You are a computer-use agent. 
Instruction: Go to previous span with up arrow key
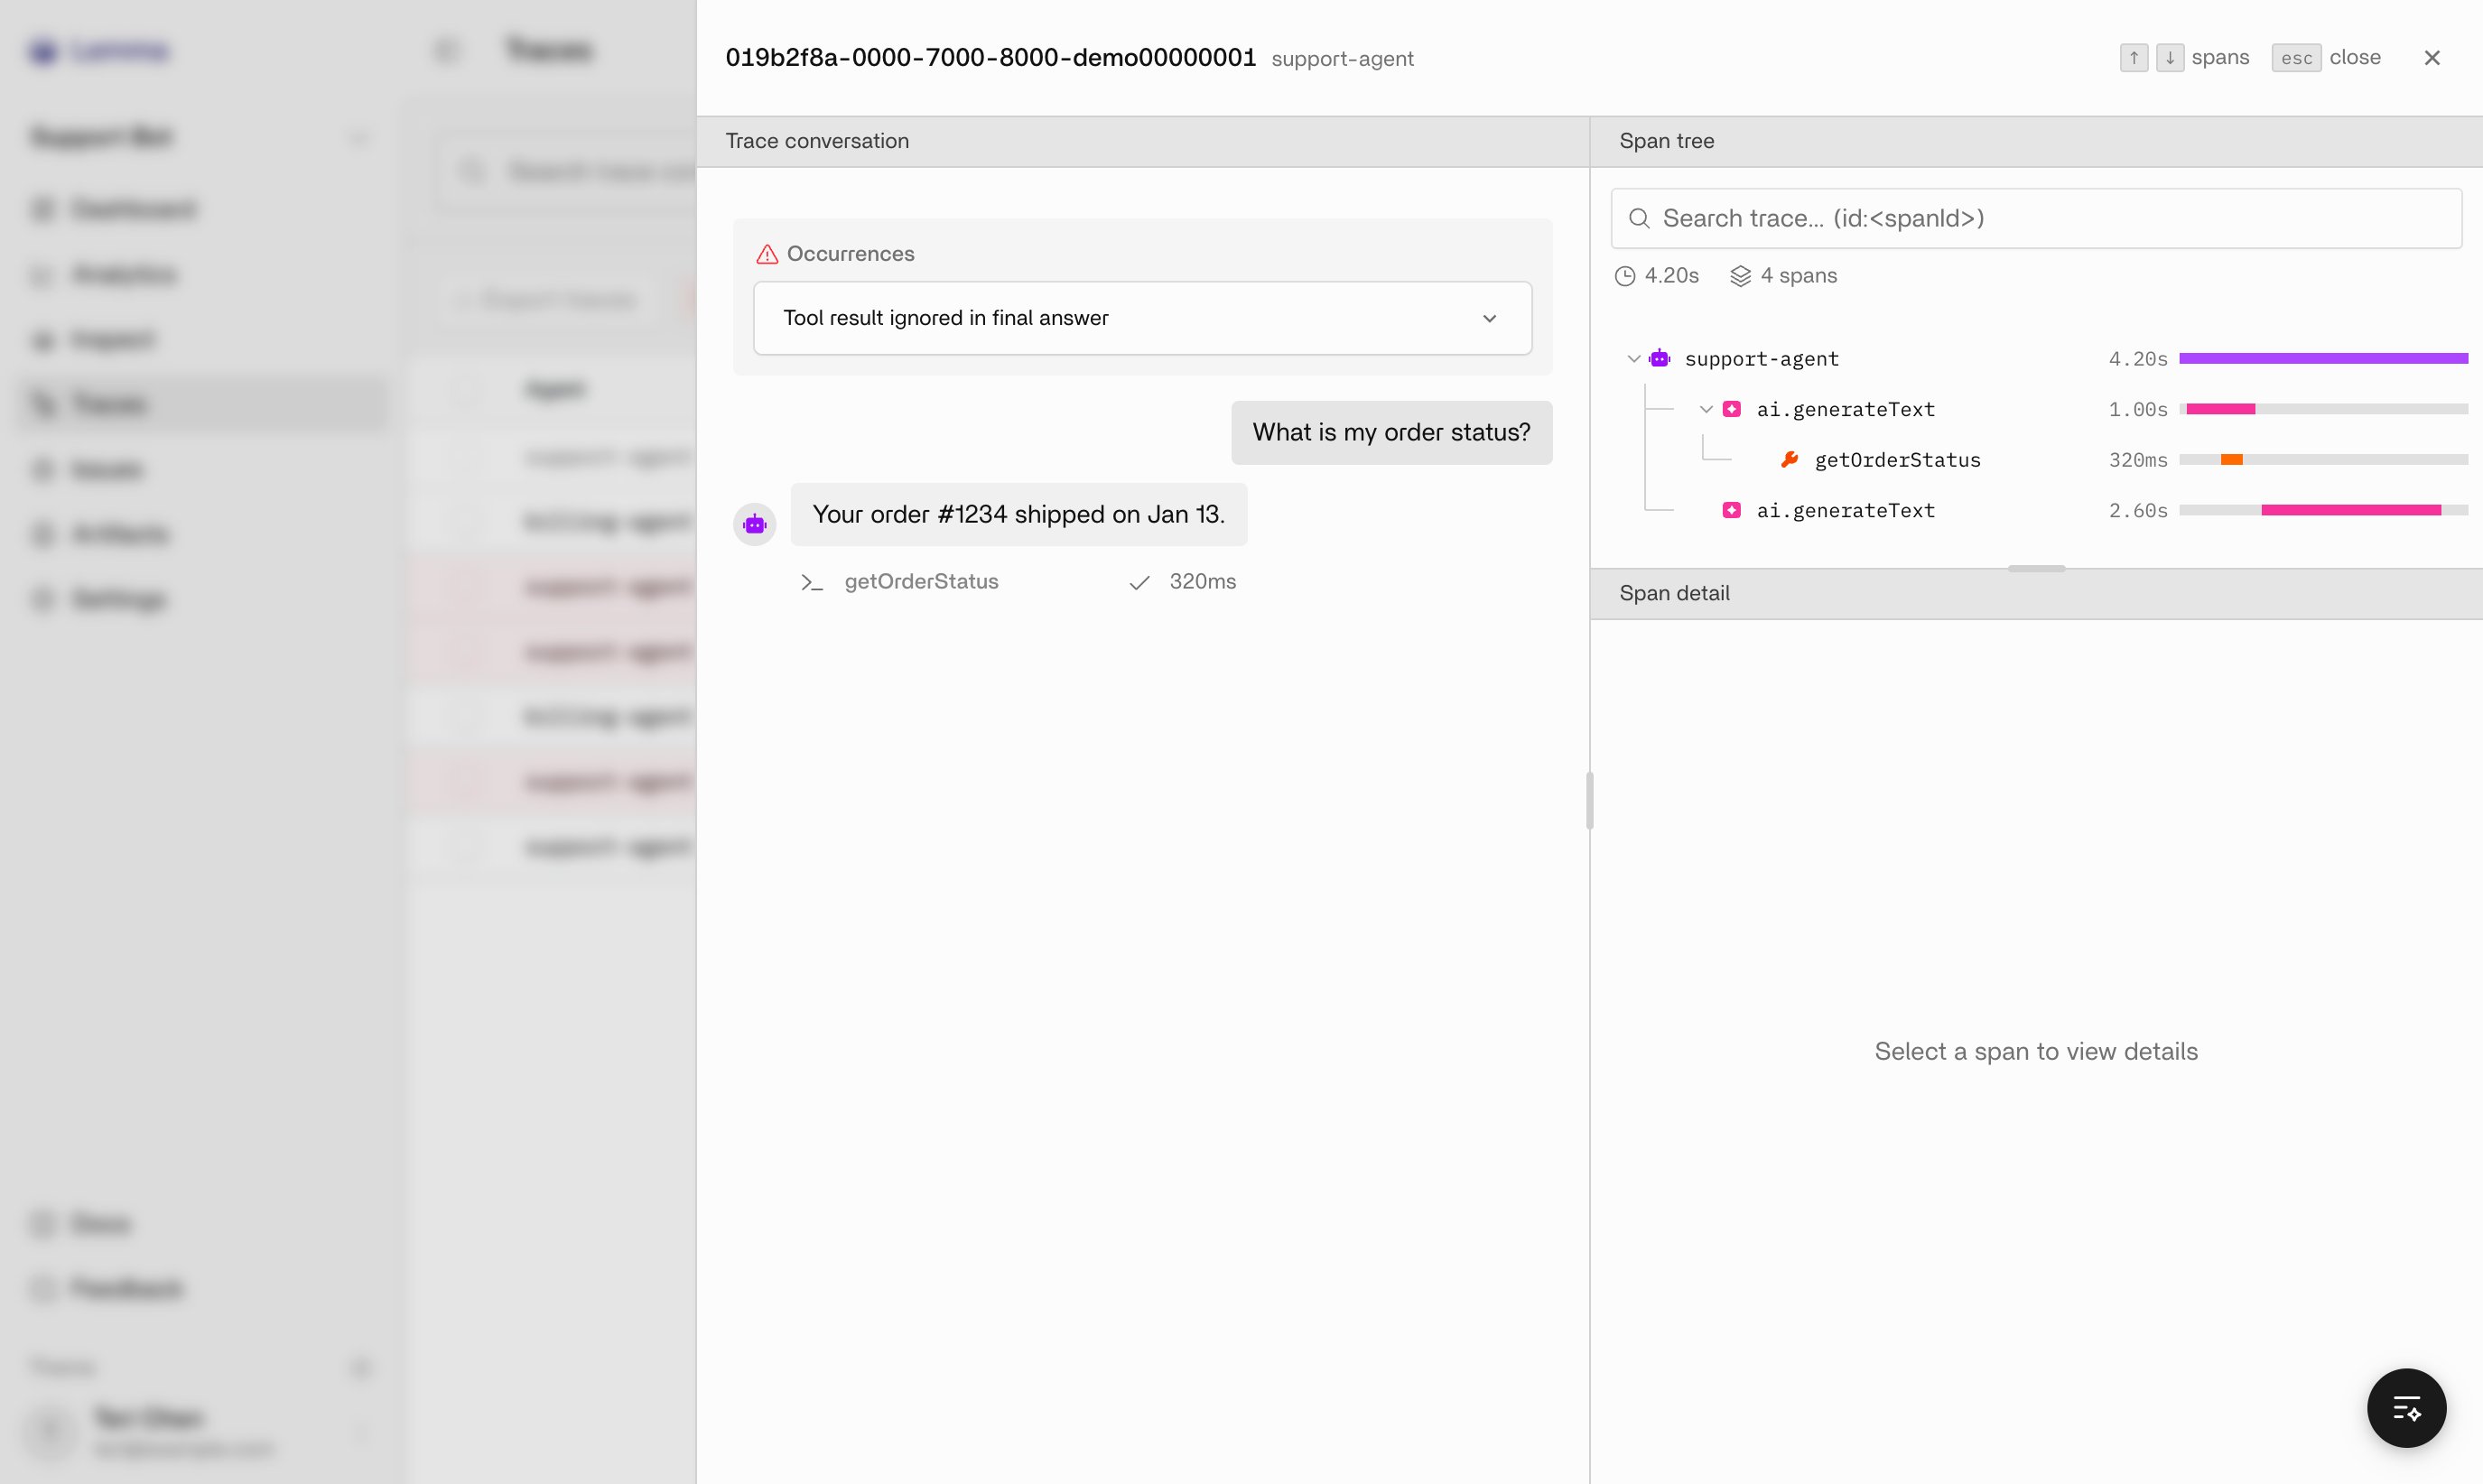pyautogui.click(x=2134, y=58)
